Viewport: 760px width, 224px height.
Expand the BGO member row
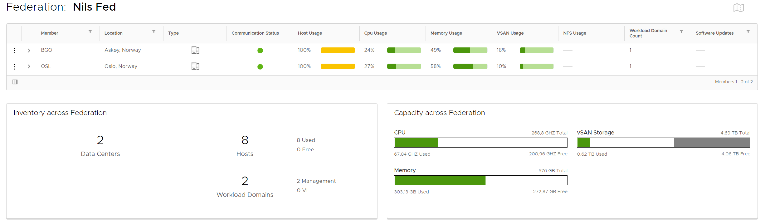coord(29,50)
